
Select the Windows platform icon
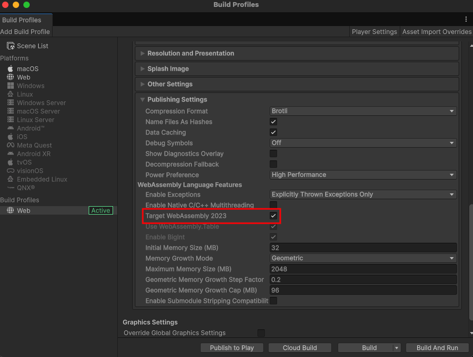(x=10, y=86)
